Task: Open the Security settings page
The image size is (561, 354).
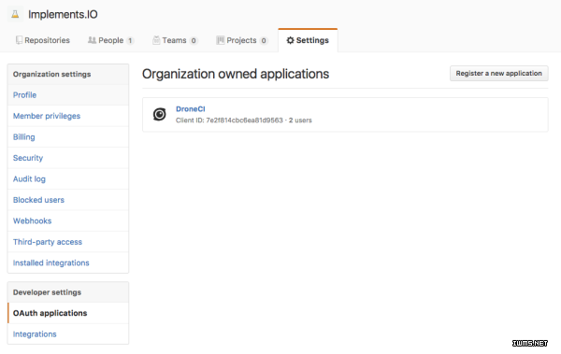Action: pyautogui.click(x=28, y=158)
